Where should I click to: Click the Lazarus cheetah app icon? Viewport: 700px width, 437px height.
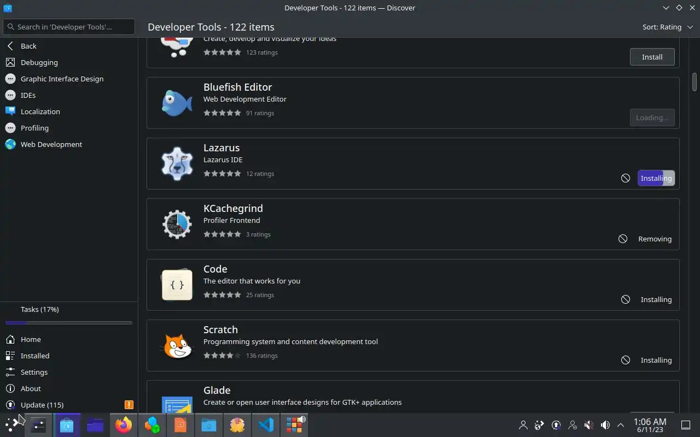click(x=177, y=163)
